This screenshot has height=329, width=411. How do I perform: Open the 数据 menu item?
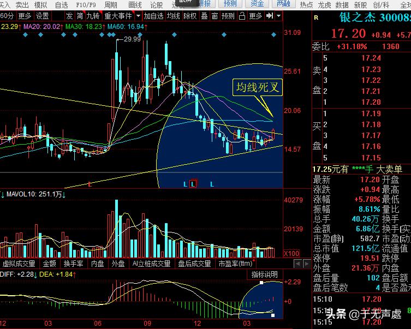point(342,5)
